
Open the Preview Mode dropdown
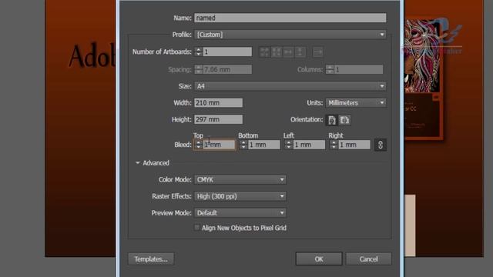pyautogui.click(x=240, y=213)
